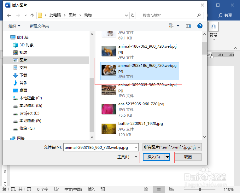
Task: Click the 取消 button
Action: [x=188, y=157]
